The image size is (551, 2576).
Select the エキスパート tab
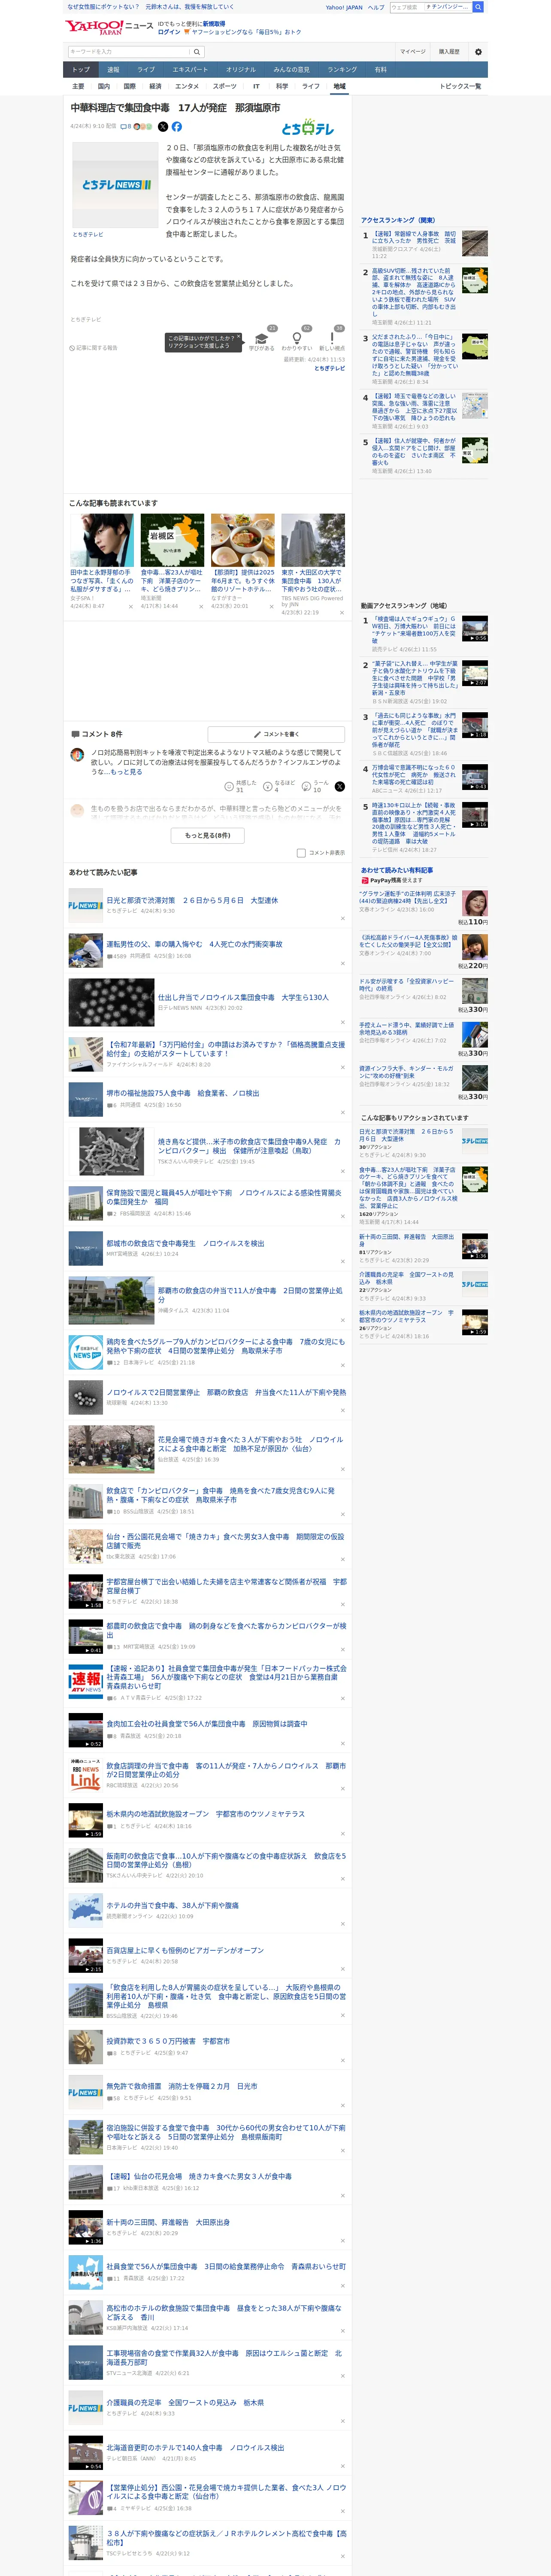coord(190,70)
